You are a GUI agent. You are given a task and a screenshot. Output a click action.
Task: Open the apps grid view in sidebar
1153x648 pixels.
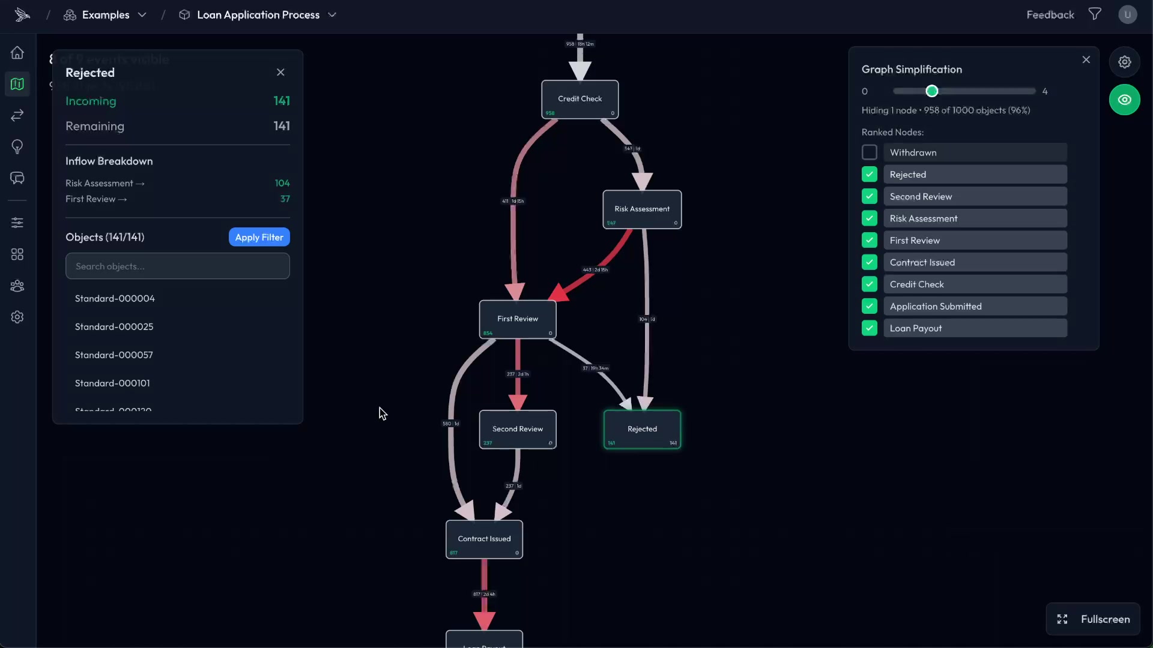(17, 254)
